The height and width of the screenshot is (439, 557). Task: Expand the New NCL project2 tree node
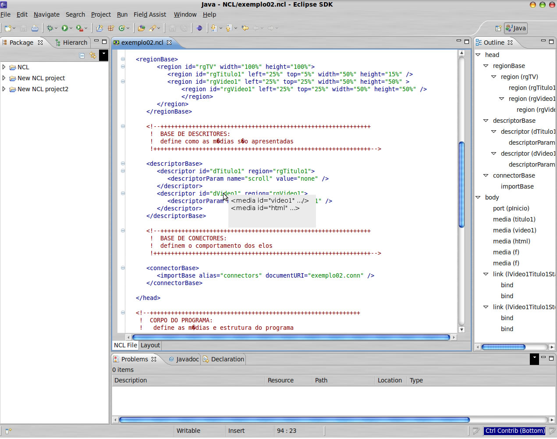click(x=4, y=89)
